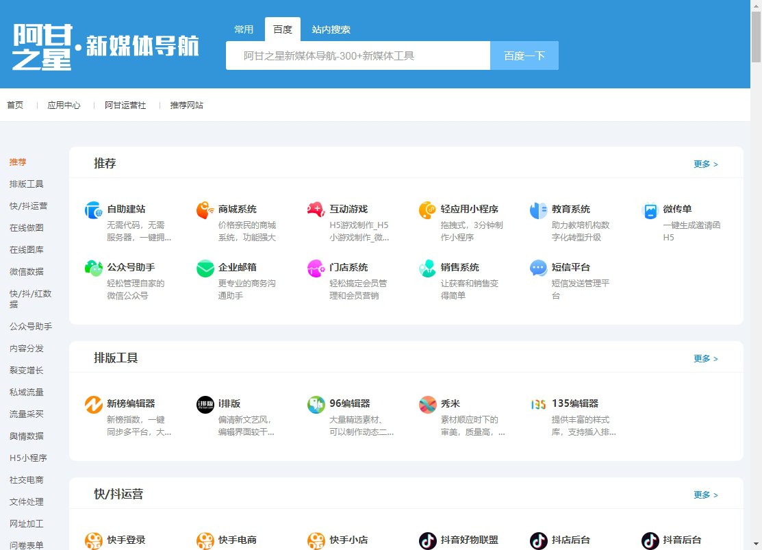The height and width of the screenshot is (550, 762).
Task: Open the 短信平台 chat bubble icon
Action: pos(538,268)
